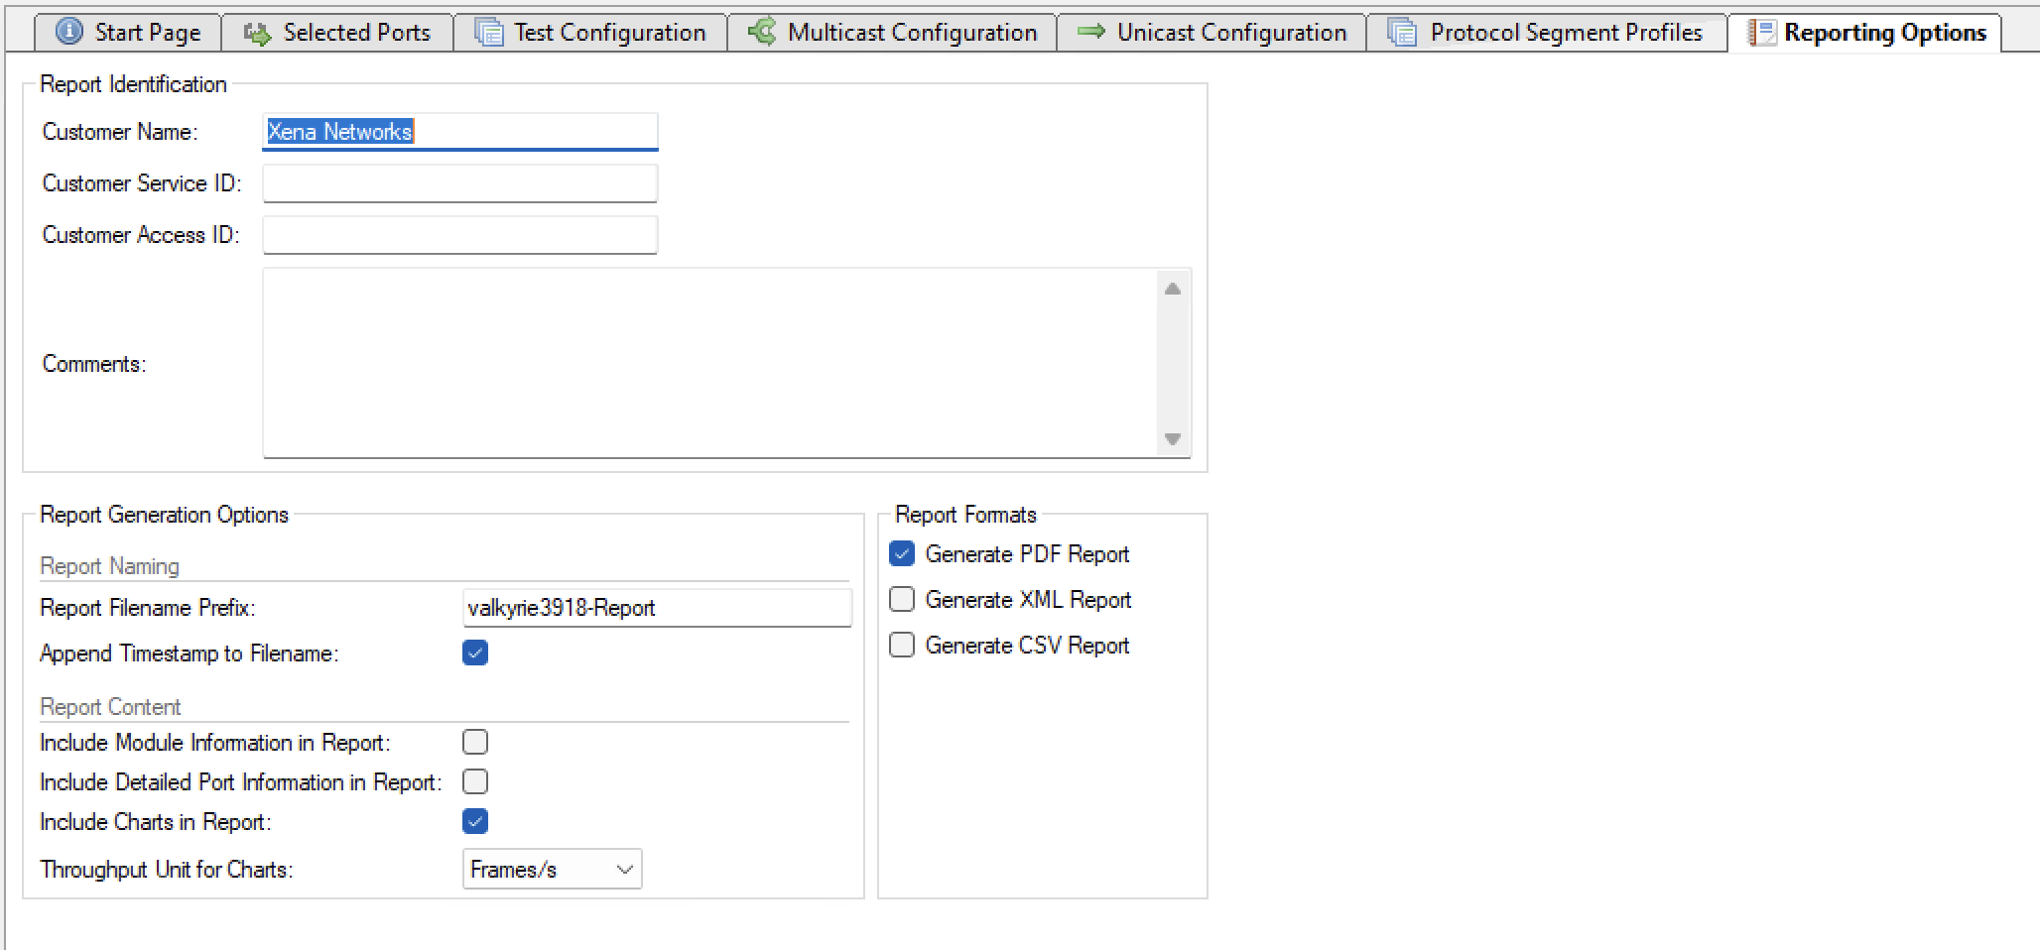Click the Protocol Segment Profiles icon

1401,33
